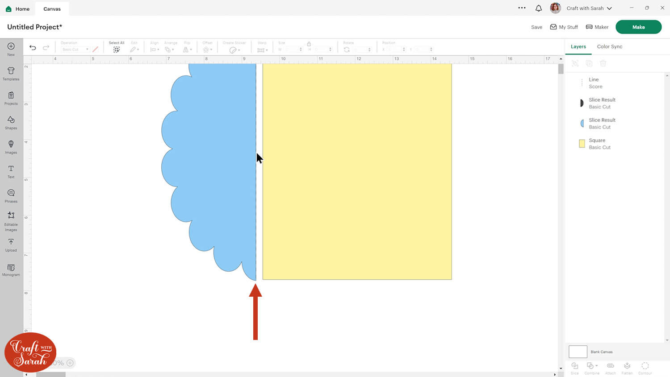The height and width of the screenshot is (377, 670).
Task: Open the Shapes tool
Action: tap(11, 122)
